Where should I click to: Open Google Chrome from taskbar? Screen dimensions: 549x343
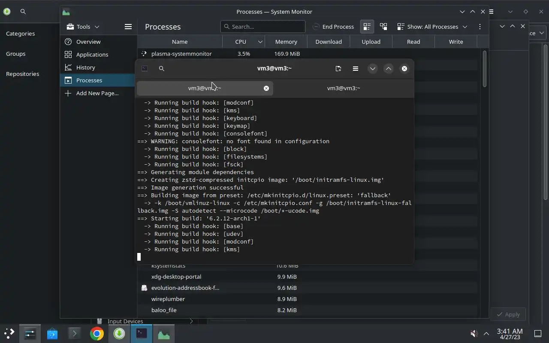(x=97, y=333)
